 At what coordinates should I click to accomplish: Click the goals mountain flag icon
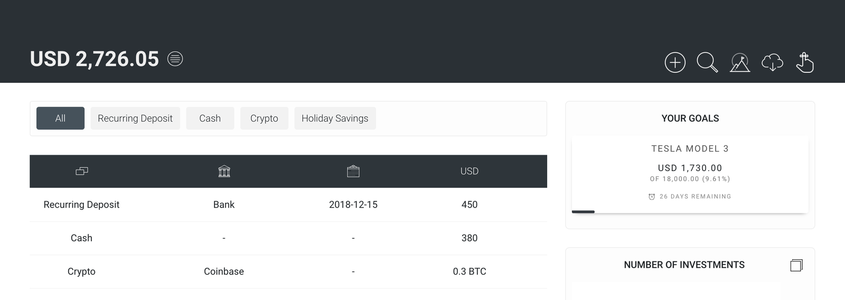pos(740,62)
